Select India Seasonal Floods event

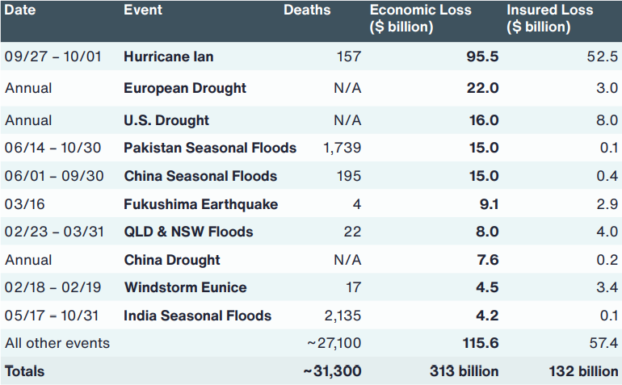coord(198,316)
